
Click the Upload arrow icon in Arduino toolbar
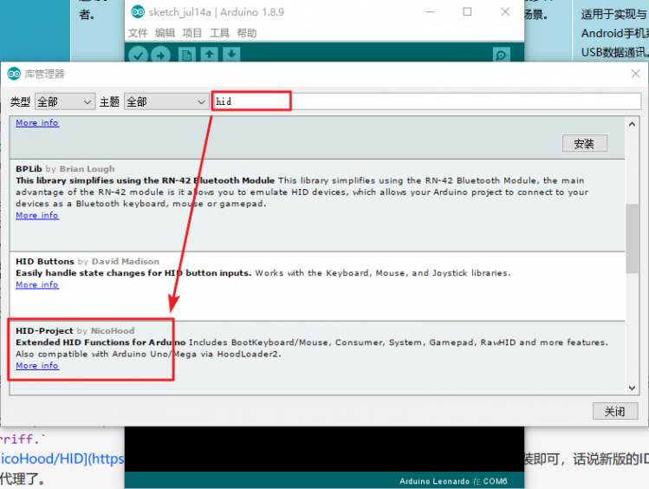160,55
